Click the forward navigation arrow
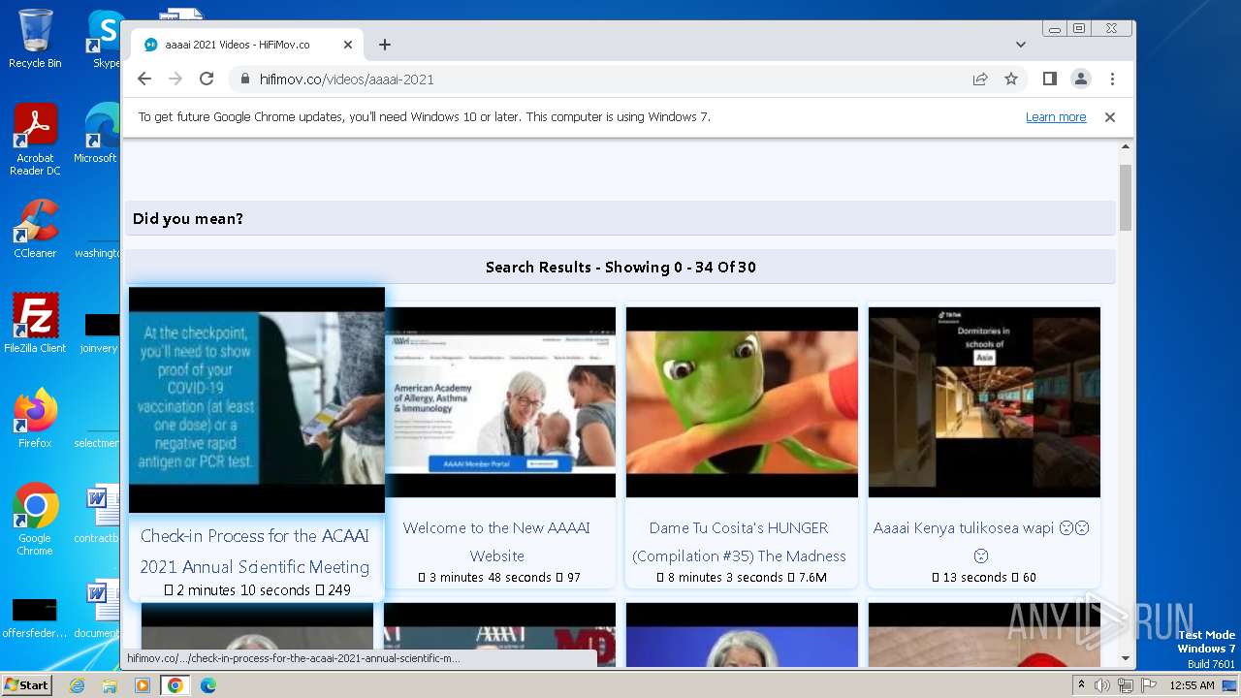Viewport: 1241px width, 698px height. tap(175, 79)
